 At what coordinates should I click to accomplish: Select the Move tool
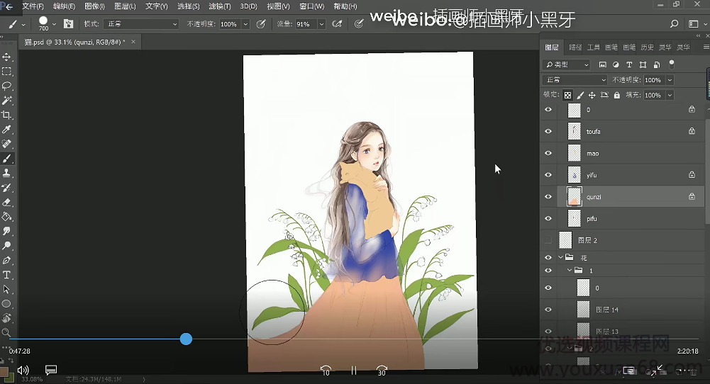point(7,57)
